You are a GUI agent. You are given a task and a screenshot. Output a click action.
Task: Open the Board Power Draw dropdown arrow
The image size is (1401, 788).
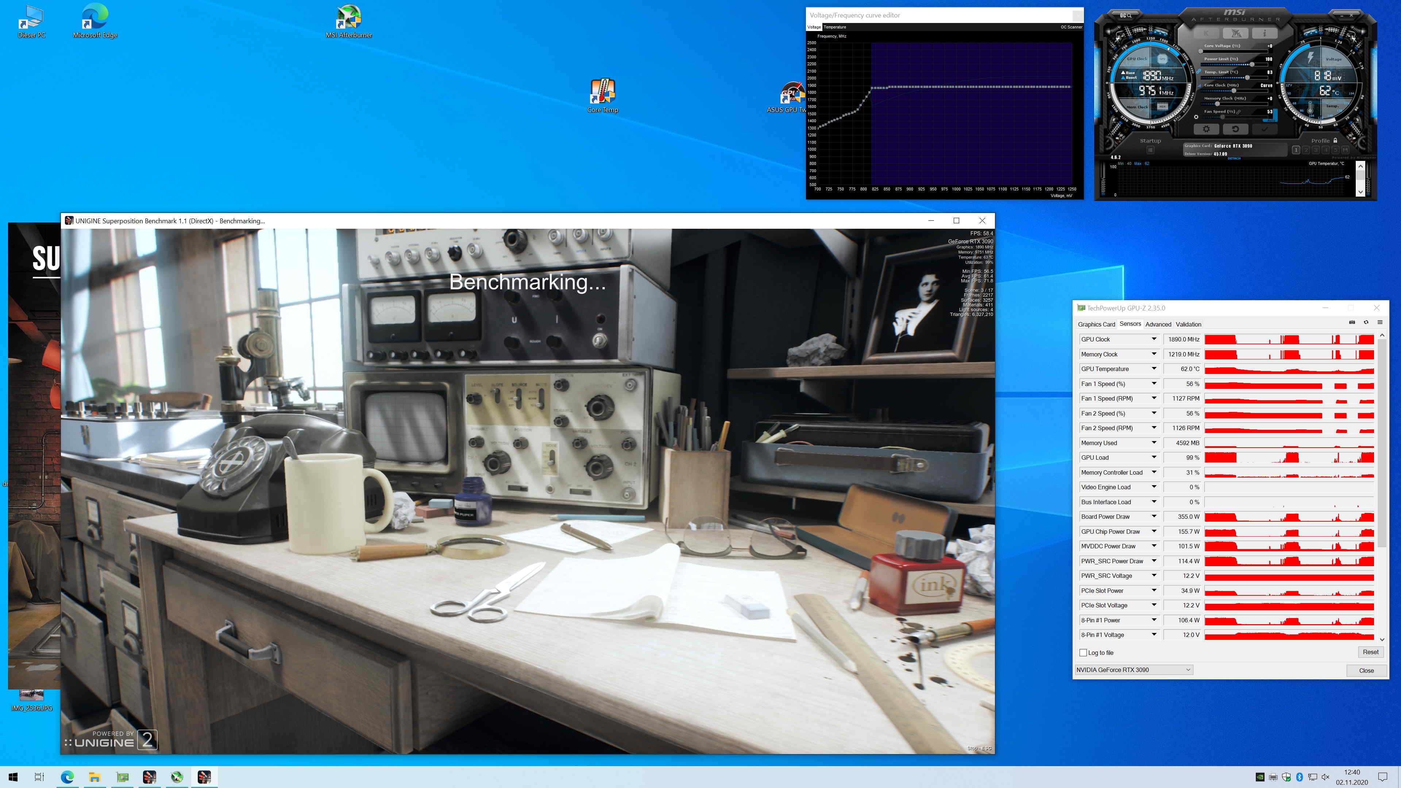1154,517
